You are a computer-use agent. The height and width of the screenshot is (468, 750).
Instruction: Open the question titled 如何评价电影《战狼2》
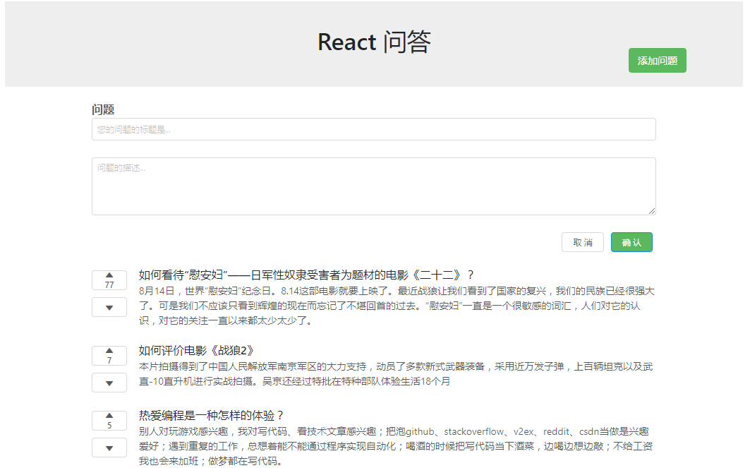coord(196,351)
